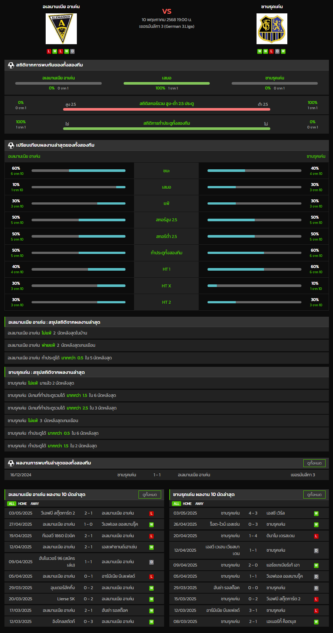Select HOME tab in Alemannia results table
Image resolution: width=333 pixels, height=633 pixels.
(x=23, y=504)
